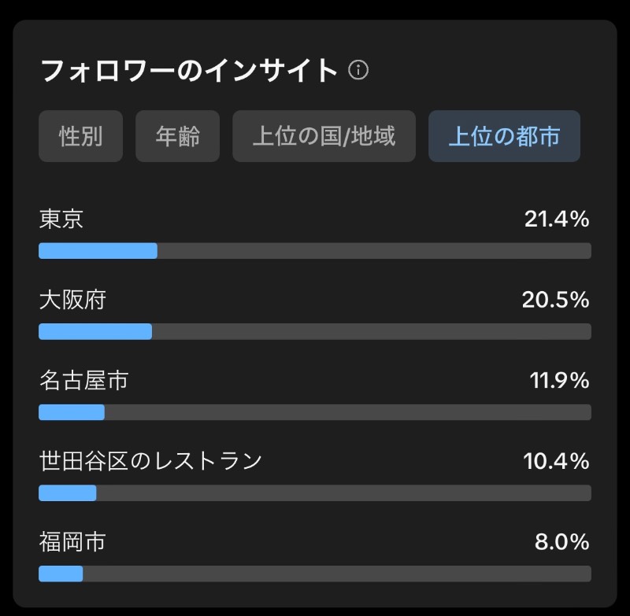This screenshot has width=630, height=616.
Task: Click the 名古屋市 city label
Action: (x=83, y=381)
